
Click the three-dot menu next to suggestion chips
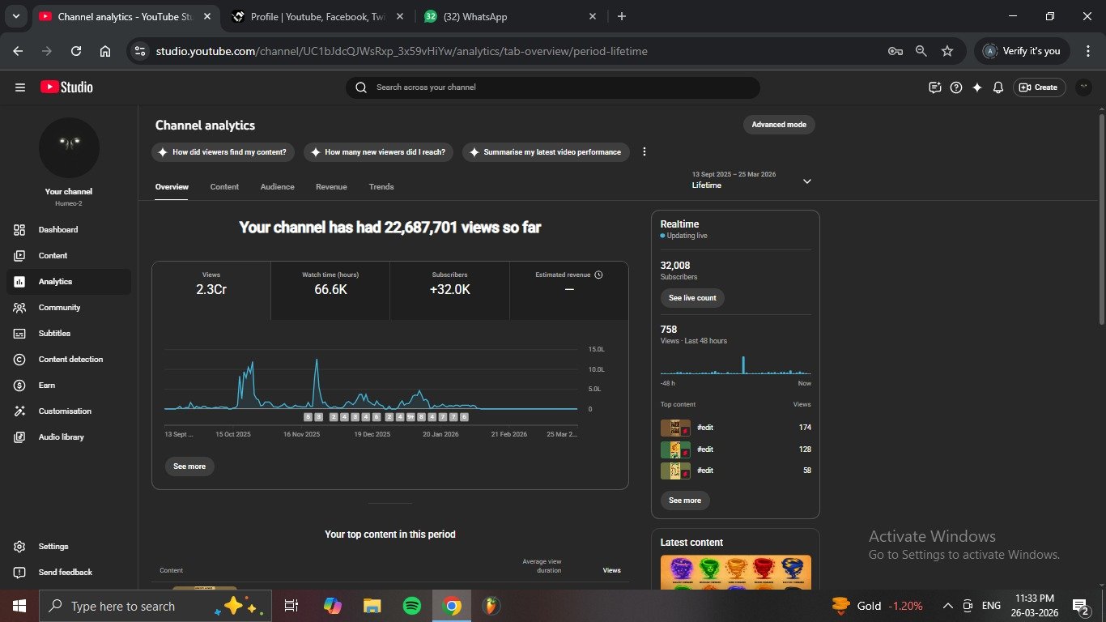644,152
